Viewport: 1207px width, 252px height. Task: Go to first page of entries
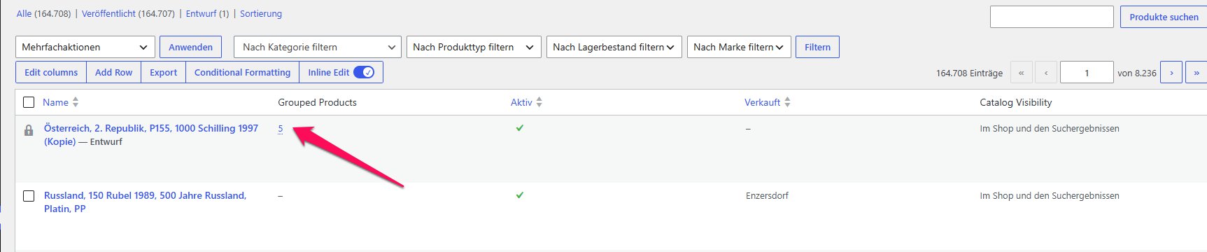point(1022,73)
